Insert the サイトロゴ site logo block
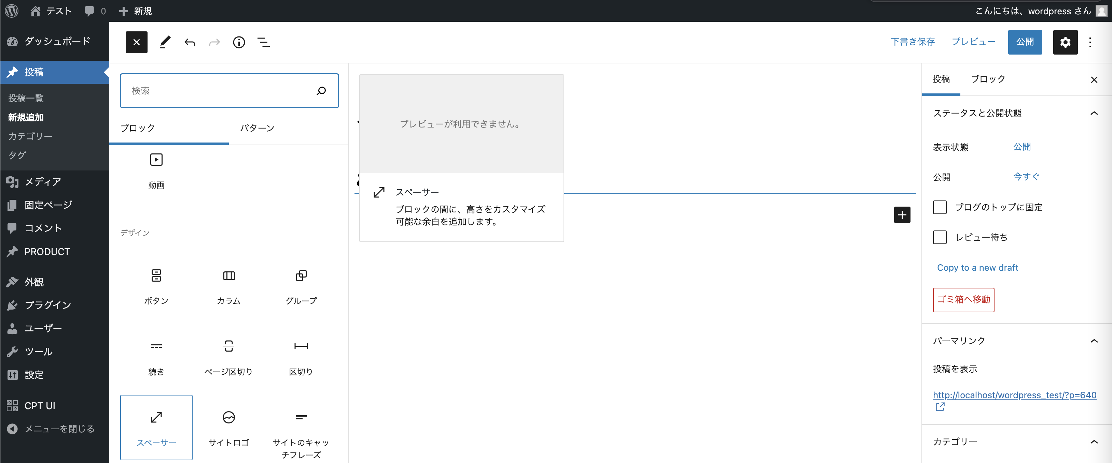 229,428
